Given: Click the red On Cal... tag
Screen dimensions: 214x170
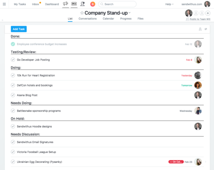Looking at the screenshot, I should coord(176,162).
